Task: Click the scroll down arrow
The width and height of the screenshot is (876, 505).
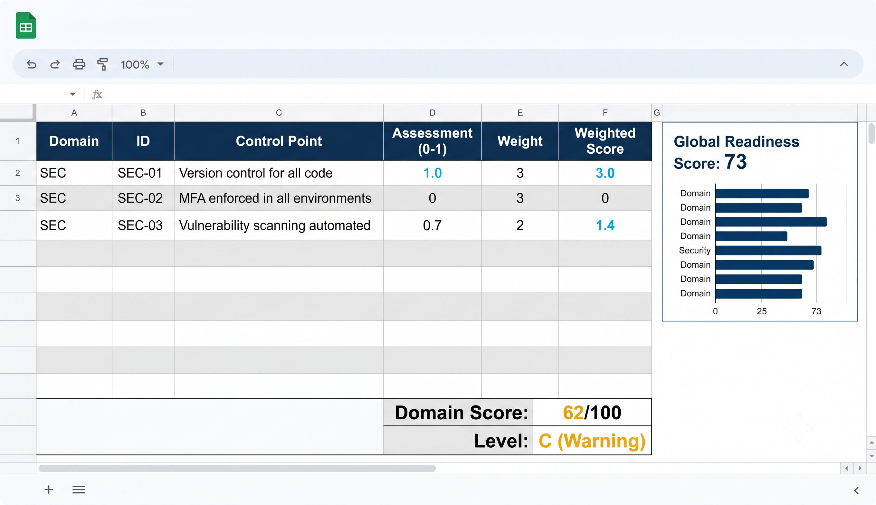Action: click(x=871, y=456)
